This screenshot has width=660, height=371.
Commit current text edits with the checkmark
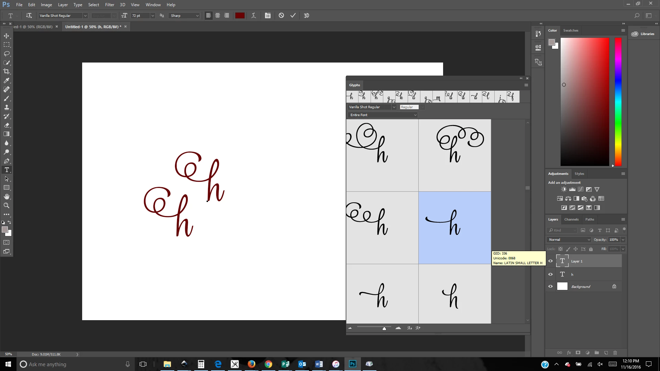pyautogui.click(x=293, y=15)
